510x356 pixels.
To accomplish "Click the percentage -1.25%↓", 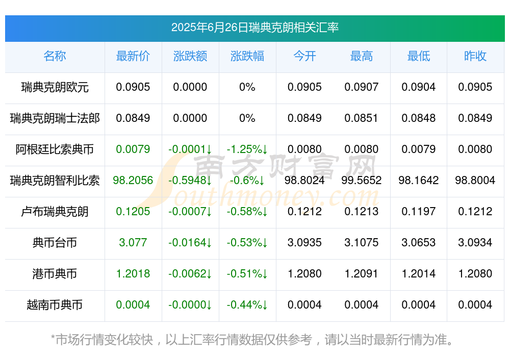I will pos(247,149).
